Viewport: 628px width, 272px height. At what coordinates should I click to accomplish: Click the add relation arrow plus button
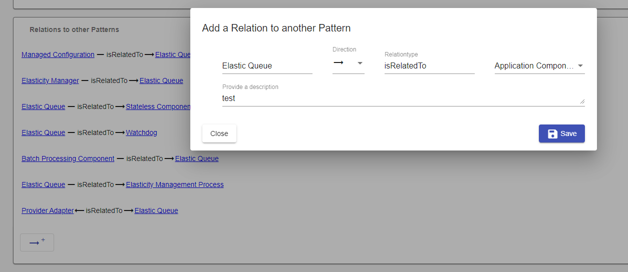click(37, 242)
